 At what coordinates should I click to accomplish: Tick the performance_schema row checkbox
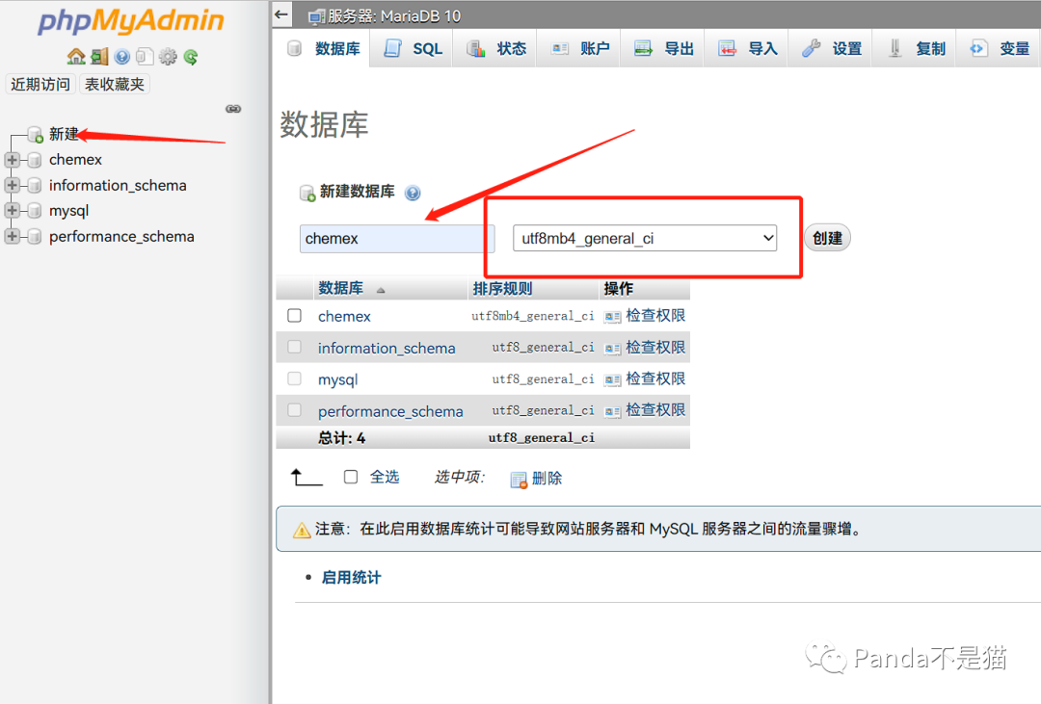pyautogui.click(x=294, y=410)
